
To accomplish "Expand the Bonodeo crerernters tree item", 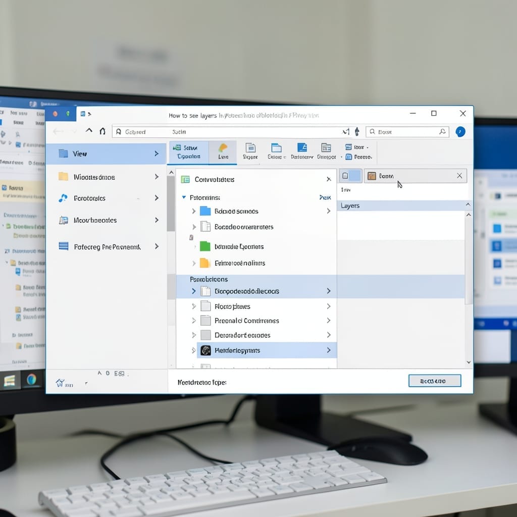I will coord(194,227).
